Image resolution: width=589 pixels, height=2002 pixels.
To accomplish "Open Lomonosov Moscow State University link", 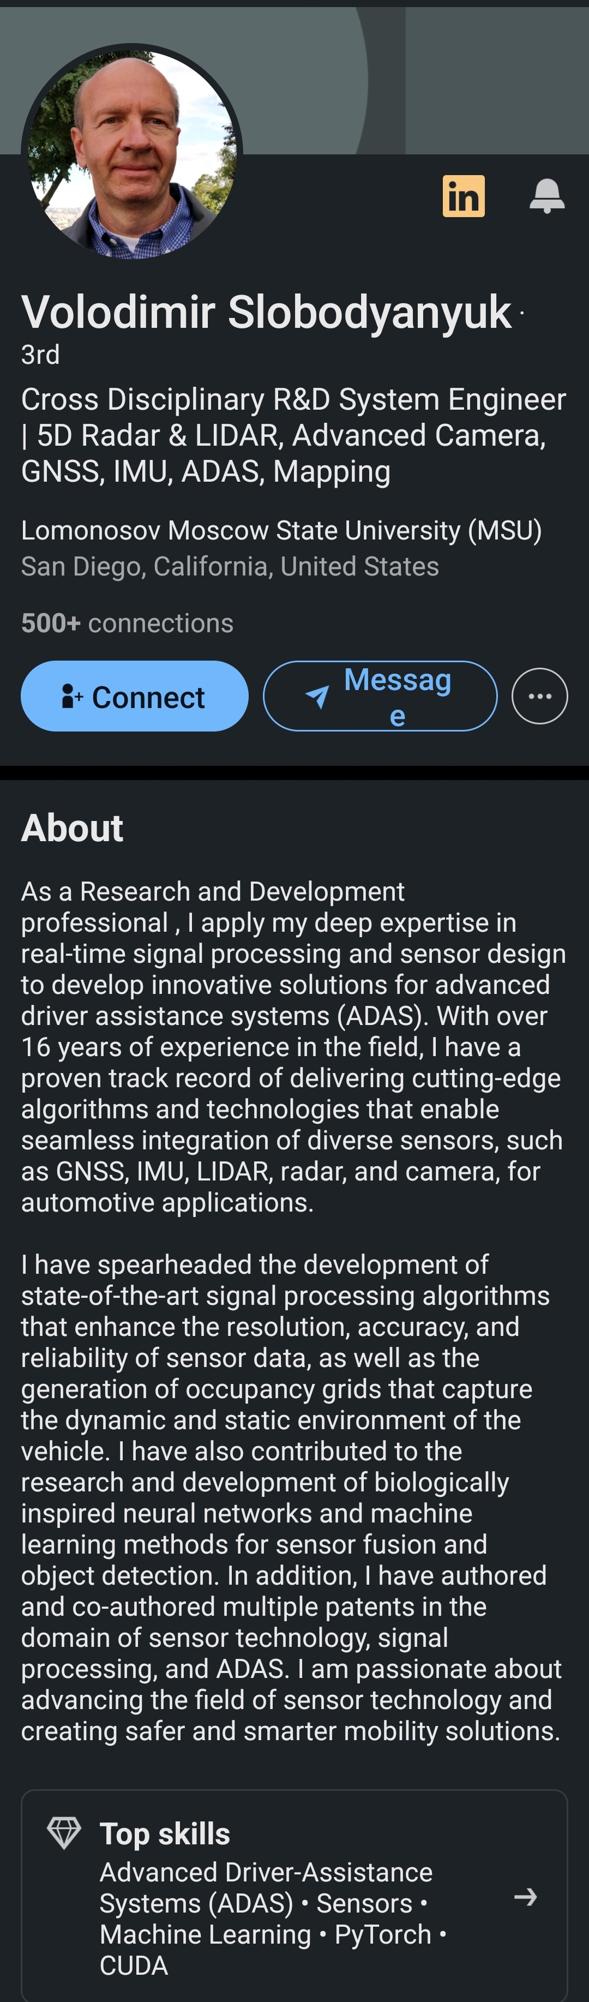I will click(x=281, y=530).
